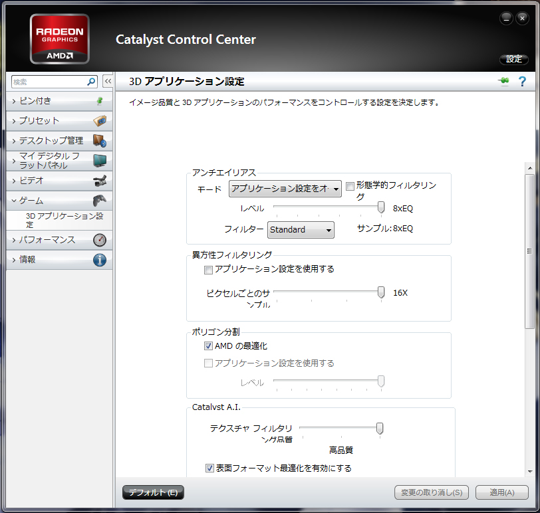Close the Catalyst Control Center window

[x=522, y=19]
